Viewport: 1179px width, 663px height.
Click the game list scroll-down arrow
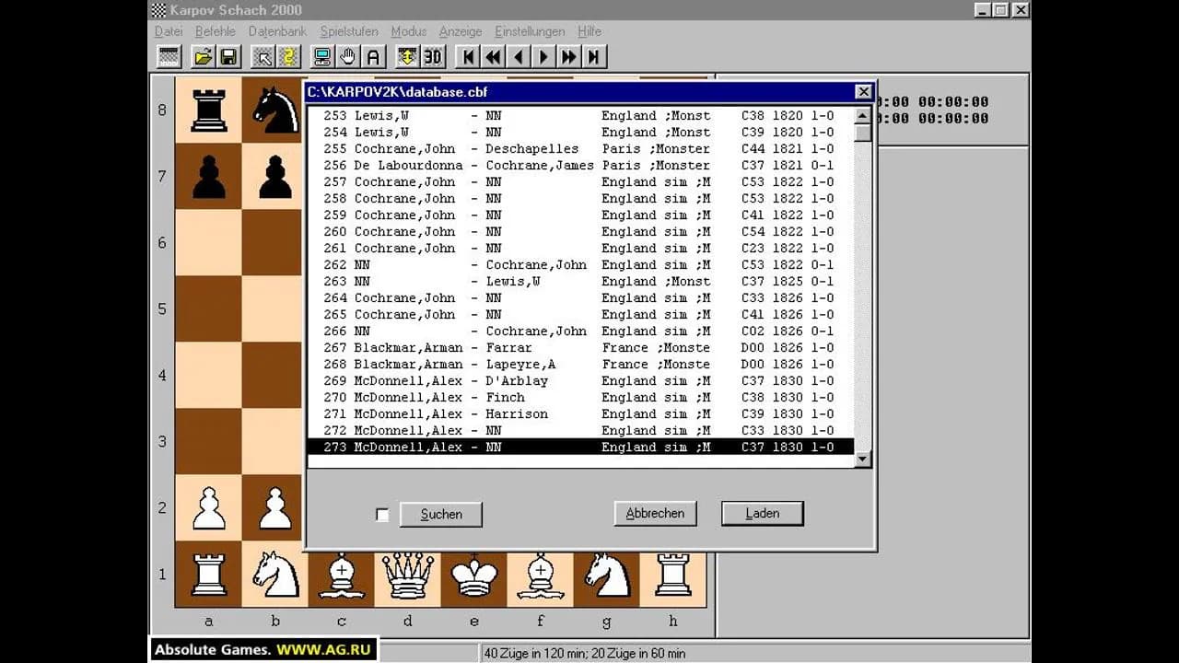862,459
